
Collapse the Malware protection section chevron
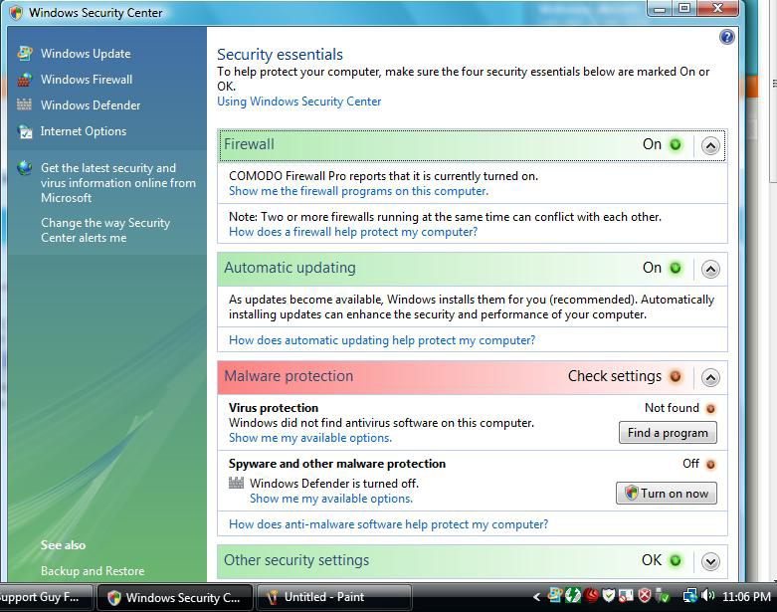[x=710, y=377]
